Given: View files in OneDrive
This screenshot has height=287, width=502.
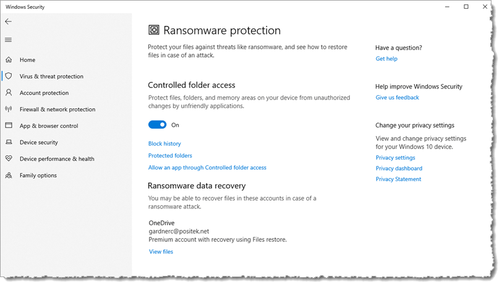Looking at the screenshot, I should click(161, 252).
